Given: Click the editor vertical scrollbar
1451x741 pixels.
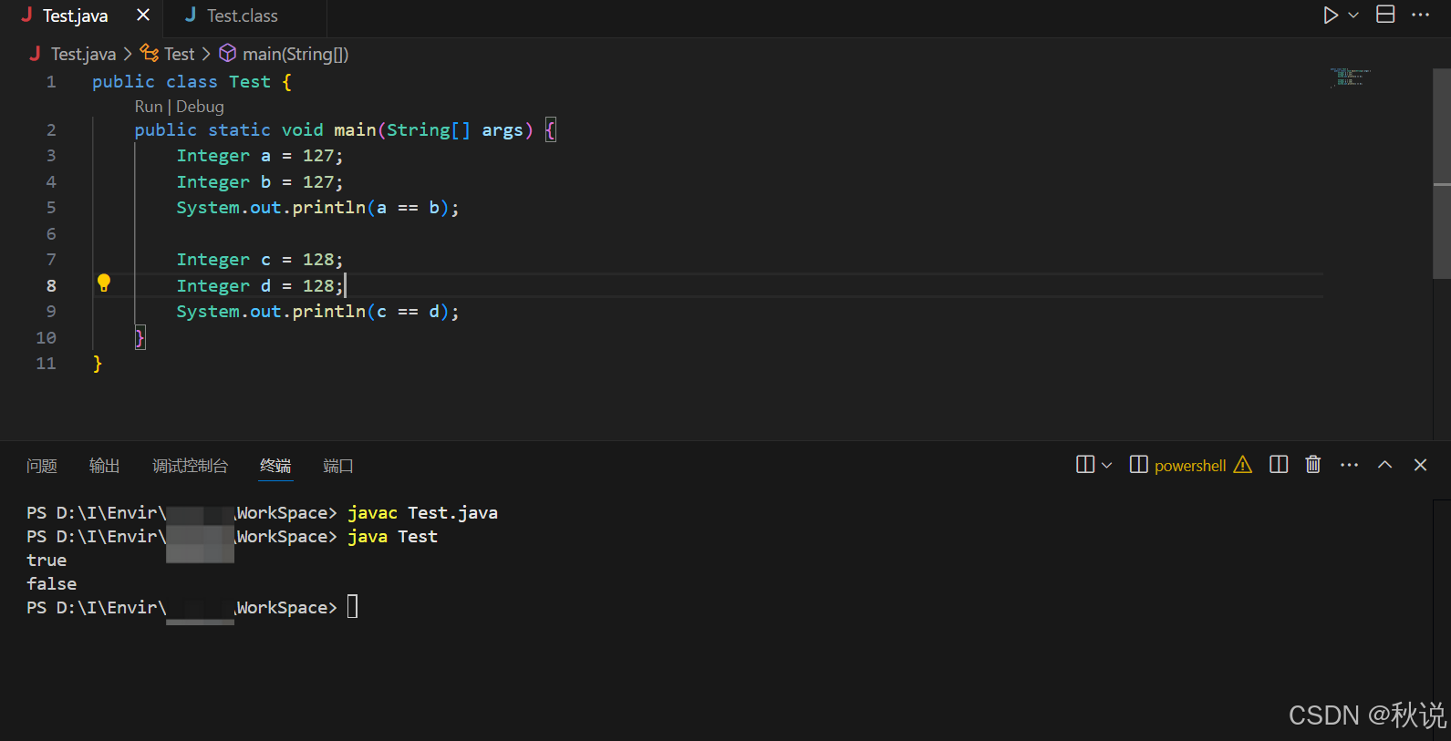Looking at the screenshot, I should click(x=1442, y=173).
